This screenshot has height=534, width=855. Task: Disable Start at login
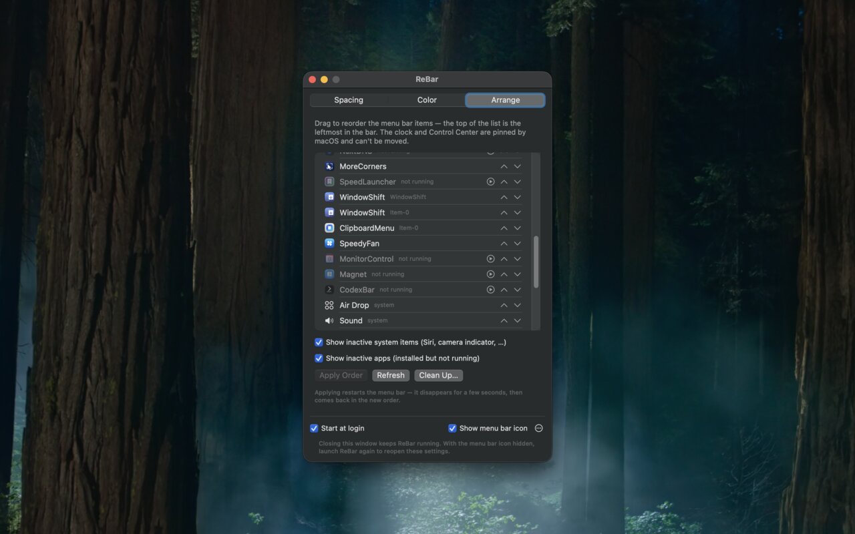(x=314, y=429)
